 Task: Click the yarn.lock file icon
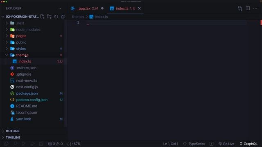point(12,119)
